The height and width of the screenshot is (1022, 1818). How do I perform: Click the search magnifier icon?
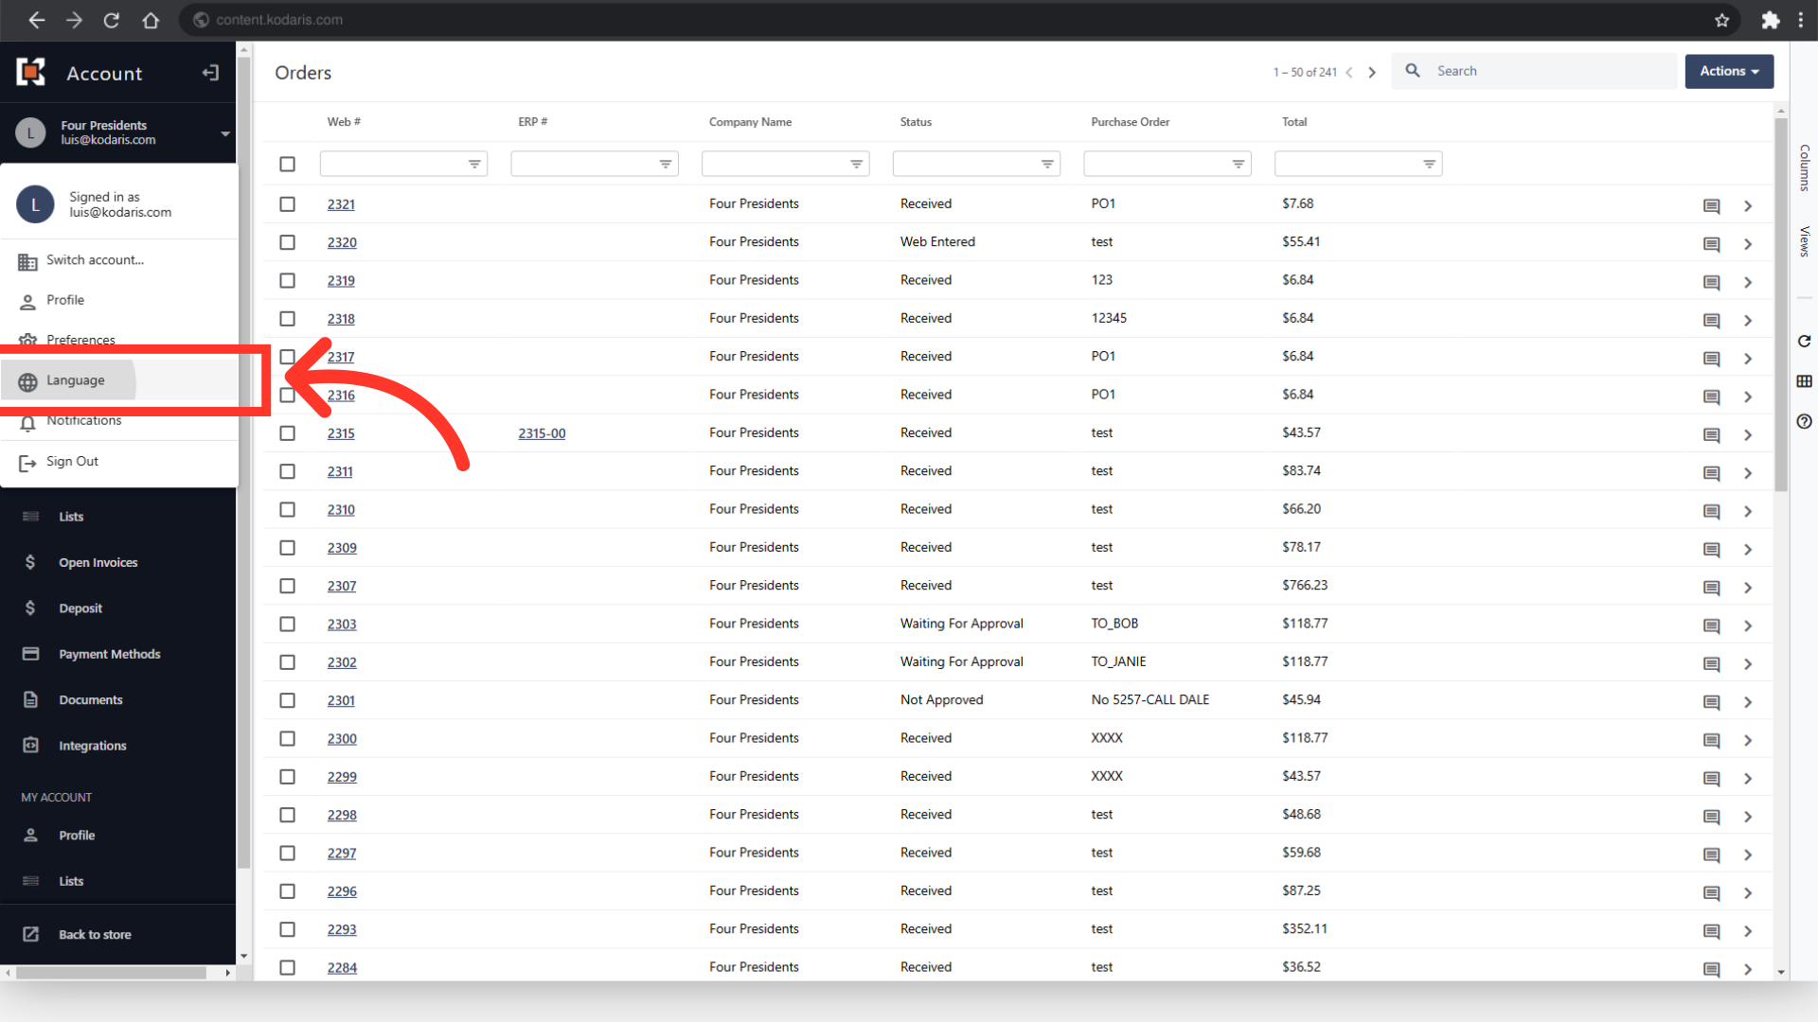pos(1412,71)
